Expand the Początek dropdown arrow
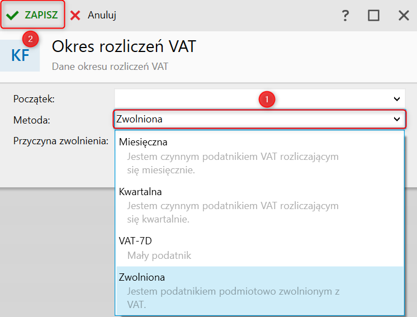This screenshot has width=417, height=317. (397, 99)
